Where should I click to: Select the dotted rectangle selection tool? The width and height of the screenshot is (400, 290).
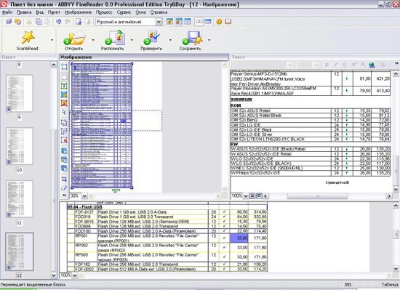[x=64, y=77]
